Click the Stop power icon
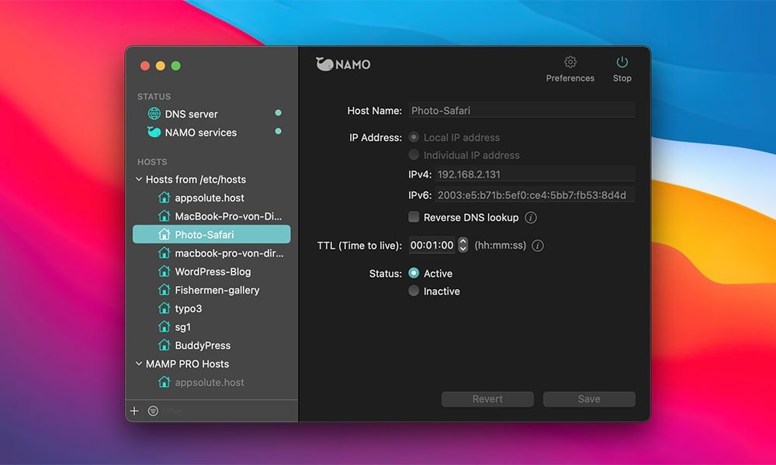 tap(622, 63)
